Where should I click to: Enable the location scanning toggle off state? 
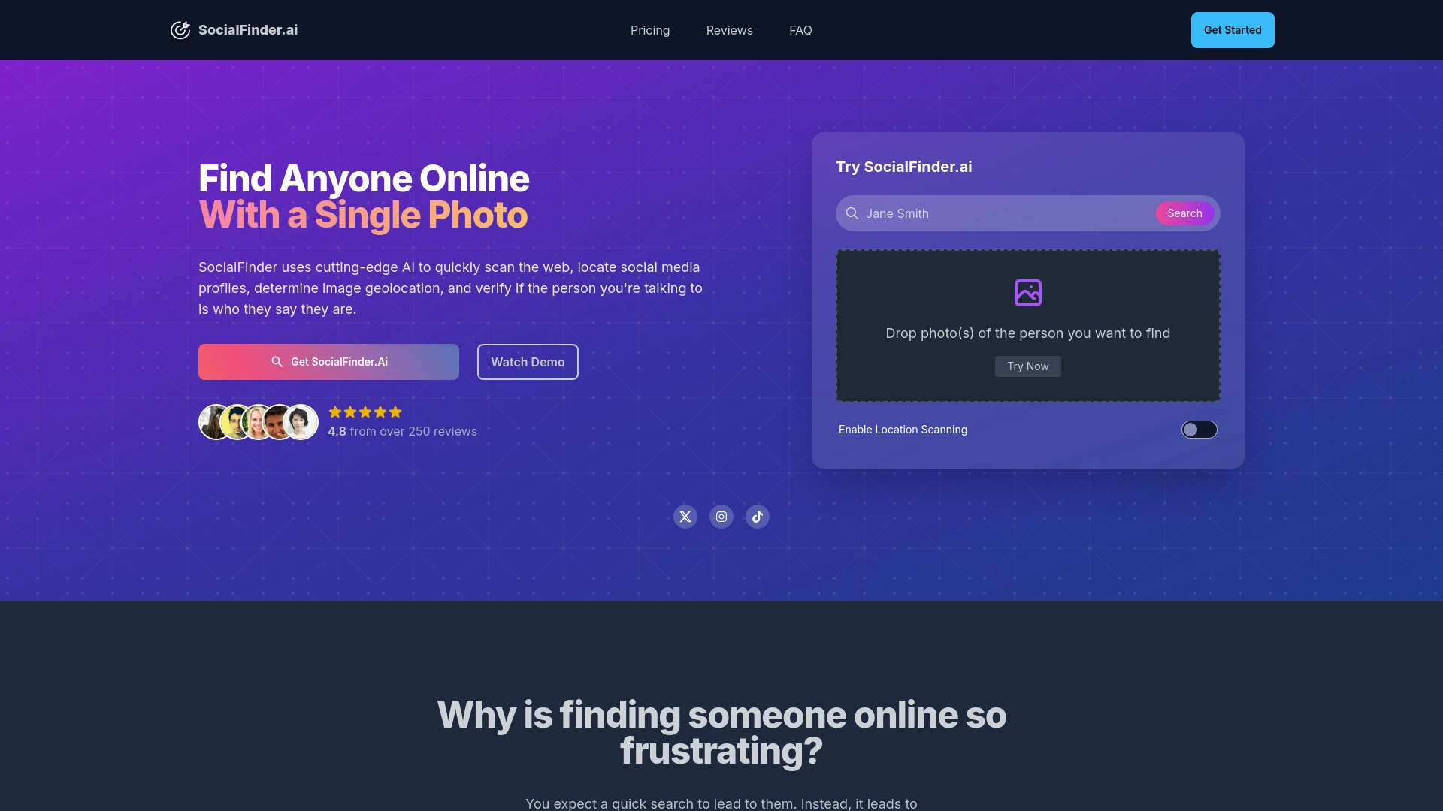click(1199, 429)
